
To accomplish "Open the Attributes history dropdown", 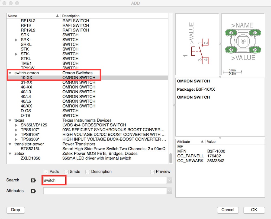I will pos(169,191).
